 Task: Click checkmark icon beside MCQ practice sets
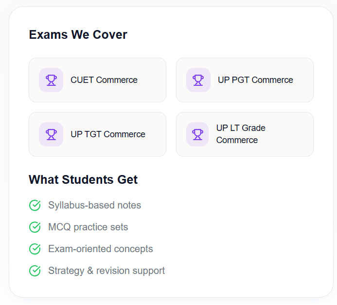[35, 227]
